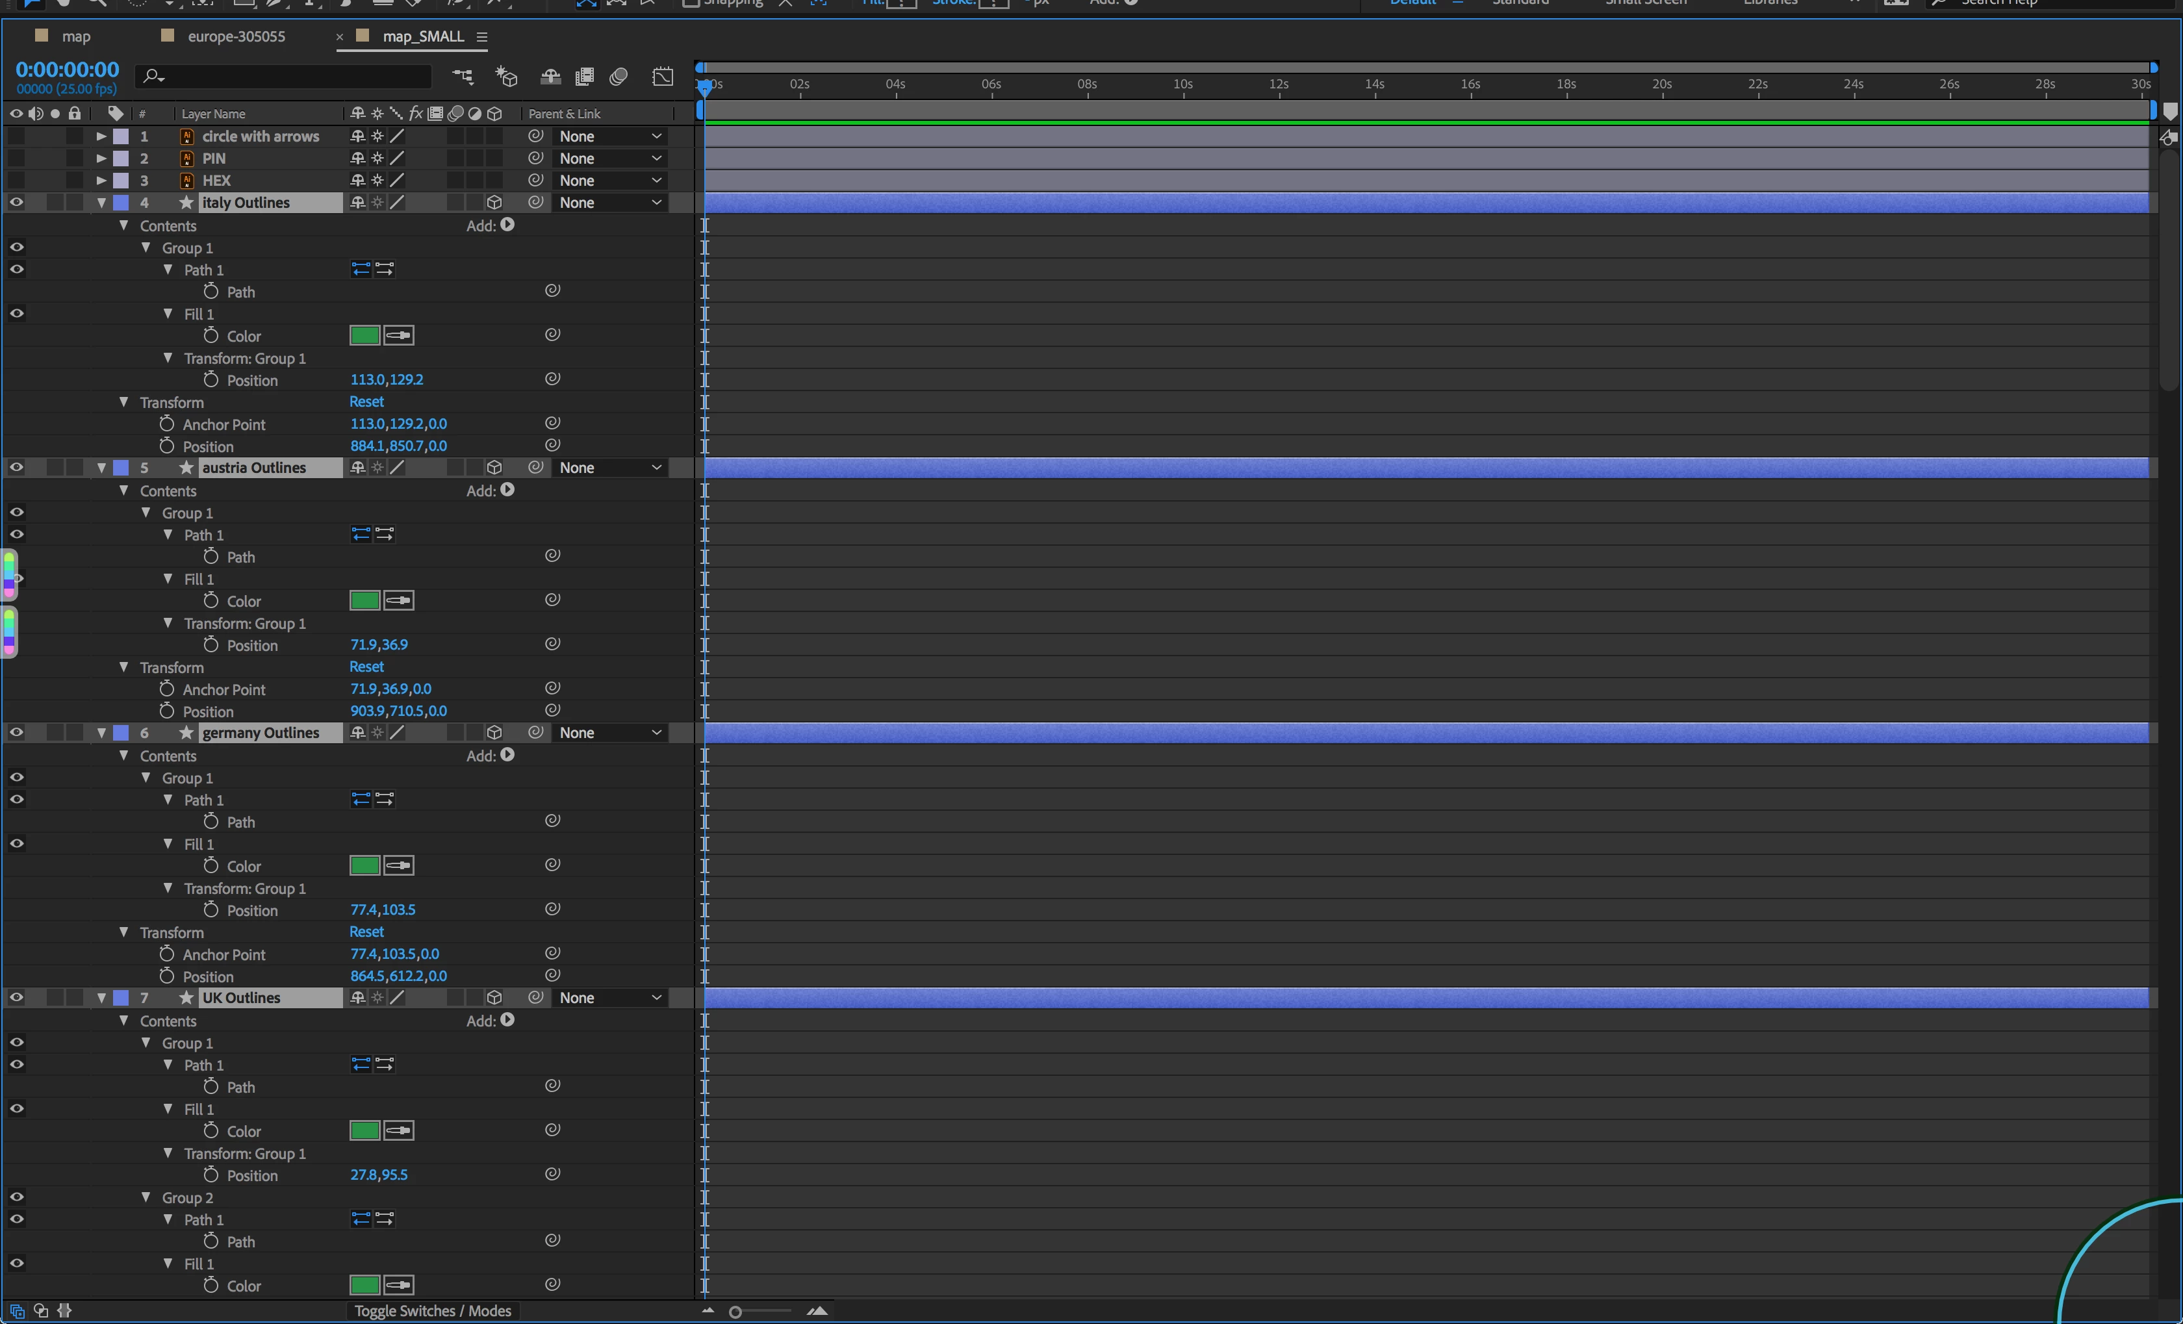The image size is (2183, 1324).
Task: Open italy Outlines Fill 1 color swatch
Action: pyautogui.click(x=364, y=336)
